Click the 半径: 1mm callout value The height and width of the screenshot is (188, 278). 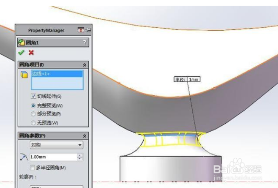[194, 79]
